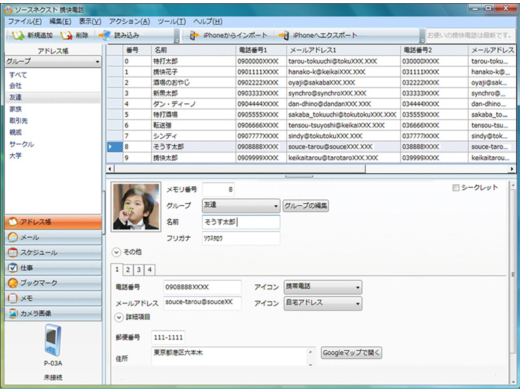Enable the シークレット checkbox
The height and width of the screenshot is (390, 520).
[456, 188]
